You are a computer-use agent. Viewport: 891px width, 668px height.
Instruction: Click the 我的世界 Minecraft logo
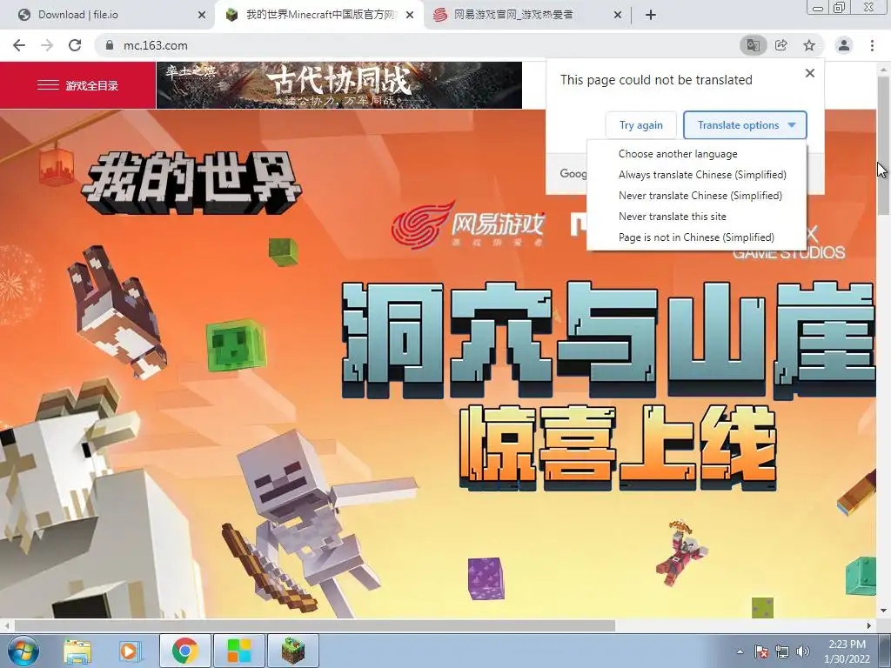[191, 183]
